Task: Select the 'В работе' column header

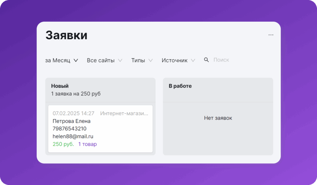Action: (x=180, y=86)
